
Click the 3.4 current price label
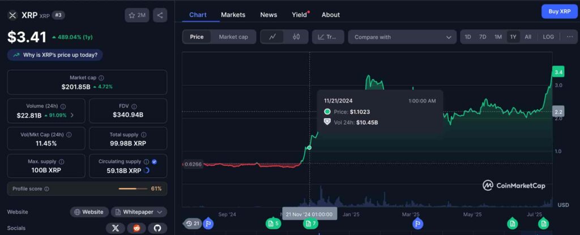coord(558,72)
